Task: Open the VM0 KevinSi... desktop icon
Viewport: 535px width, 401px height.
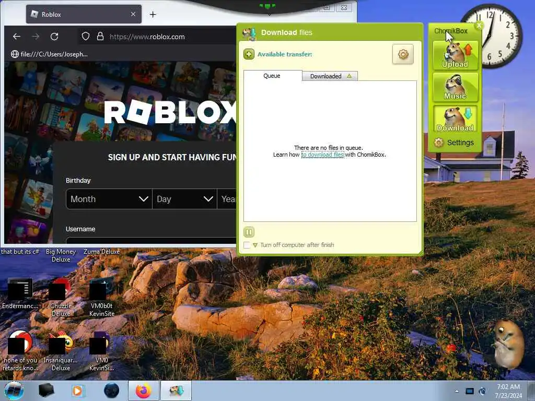Action: click(x=102, y=351)
